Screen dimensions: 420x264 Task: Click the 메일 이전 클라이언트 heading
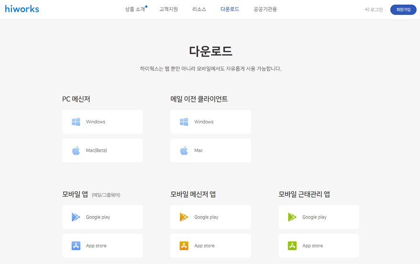[199, 99]
